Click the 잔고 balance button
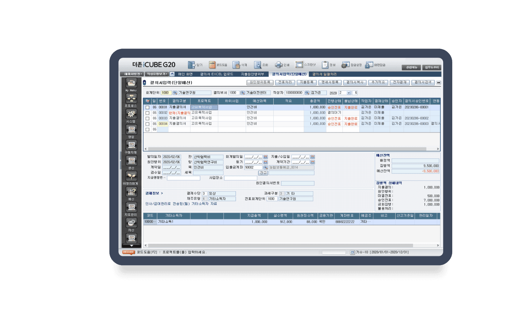This screenshot has width=512, height=314. pyautogui.click(x=263, y=173)
